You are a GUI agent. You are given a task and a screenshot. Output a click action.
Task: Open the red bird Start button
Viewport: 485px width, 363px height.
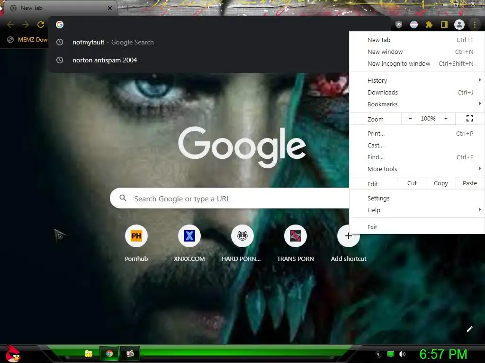(12, 354)
